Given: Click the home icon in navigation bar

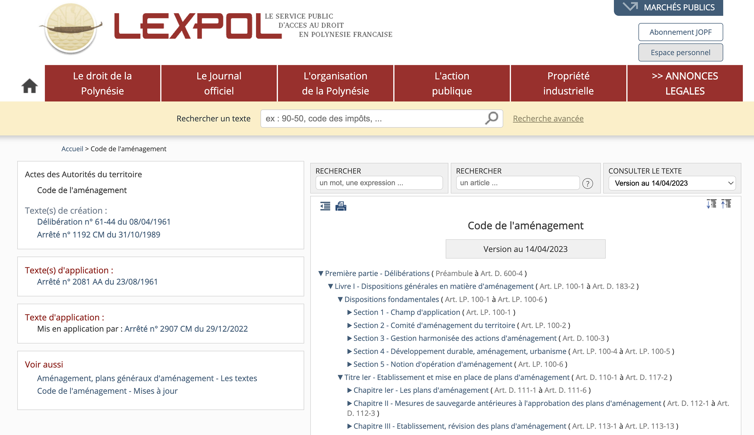Looking at the screenshot, I should click(x=30, y=86).
